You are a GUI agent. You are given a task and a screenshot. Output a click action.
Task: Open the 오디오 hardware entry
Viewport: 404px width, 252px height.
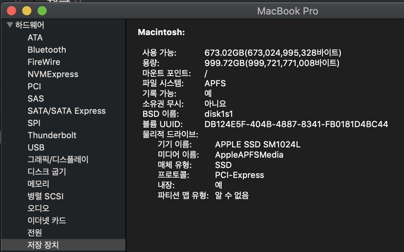point(38,208)
